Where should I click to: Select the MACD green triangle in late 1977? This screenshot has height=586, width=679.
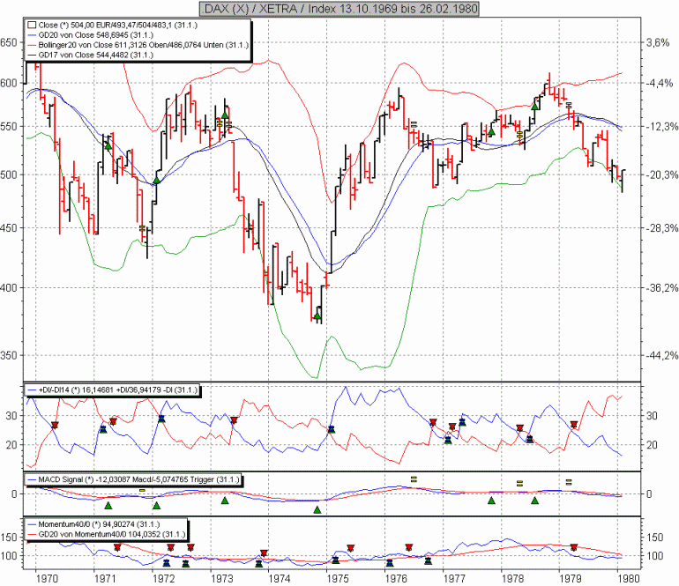[491, 501]
